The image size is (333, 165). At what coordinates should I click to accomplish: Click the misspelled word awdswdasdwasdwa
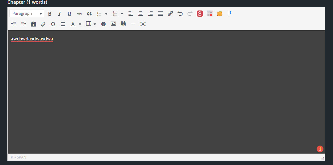pos(32,39)
